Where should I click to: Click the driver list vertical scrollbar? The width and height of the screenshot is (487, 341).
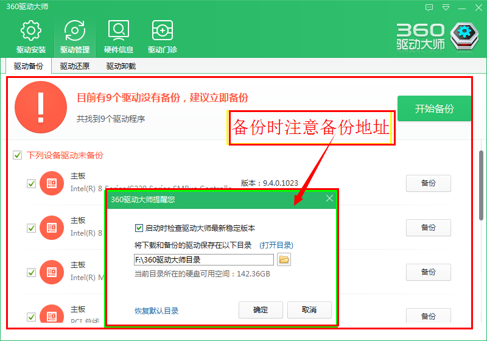click(481, 185)
